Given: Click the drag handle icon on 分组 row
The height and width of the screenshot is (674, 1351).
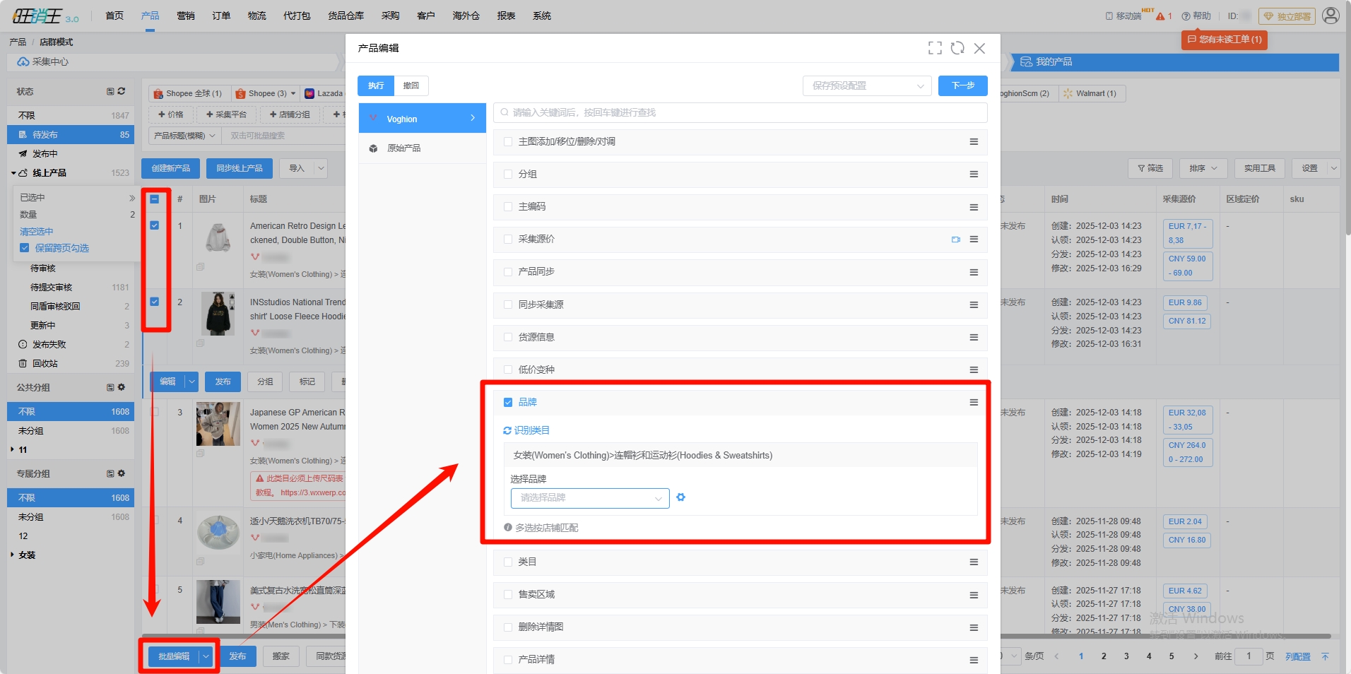Looking at the screenshot, I should (x=974, y=175).
